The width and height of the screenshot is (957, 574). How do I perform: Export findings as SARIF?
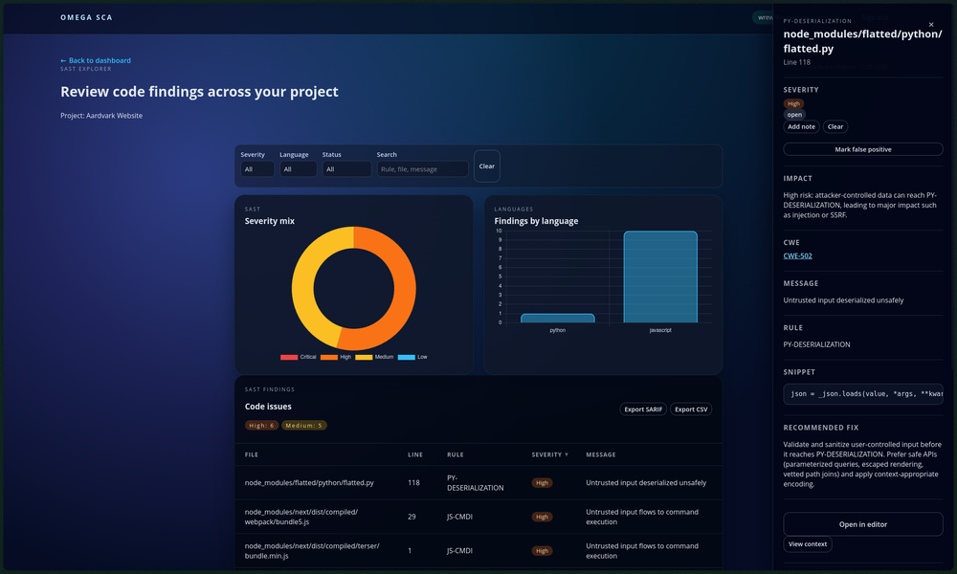tap(642, 409)
